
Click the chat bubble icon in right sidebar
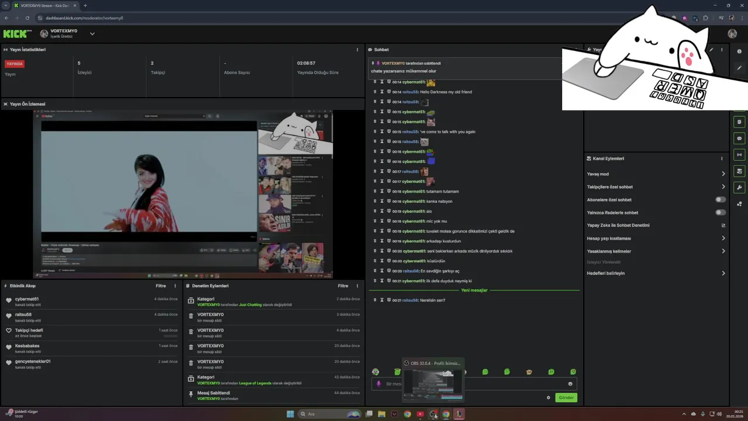click(739, 139)
